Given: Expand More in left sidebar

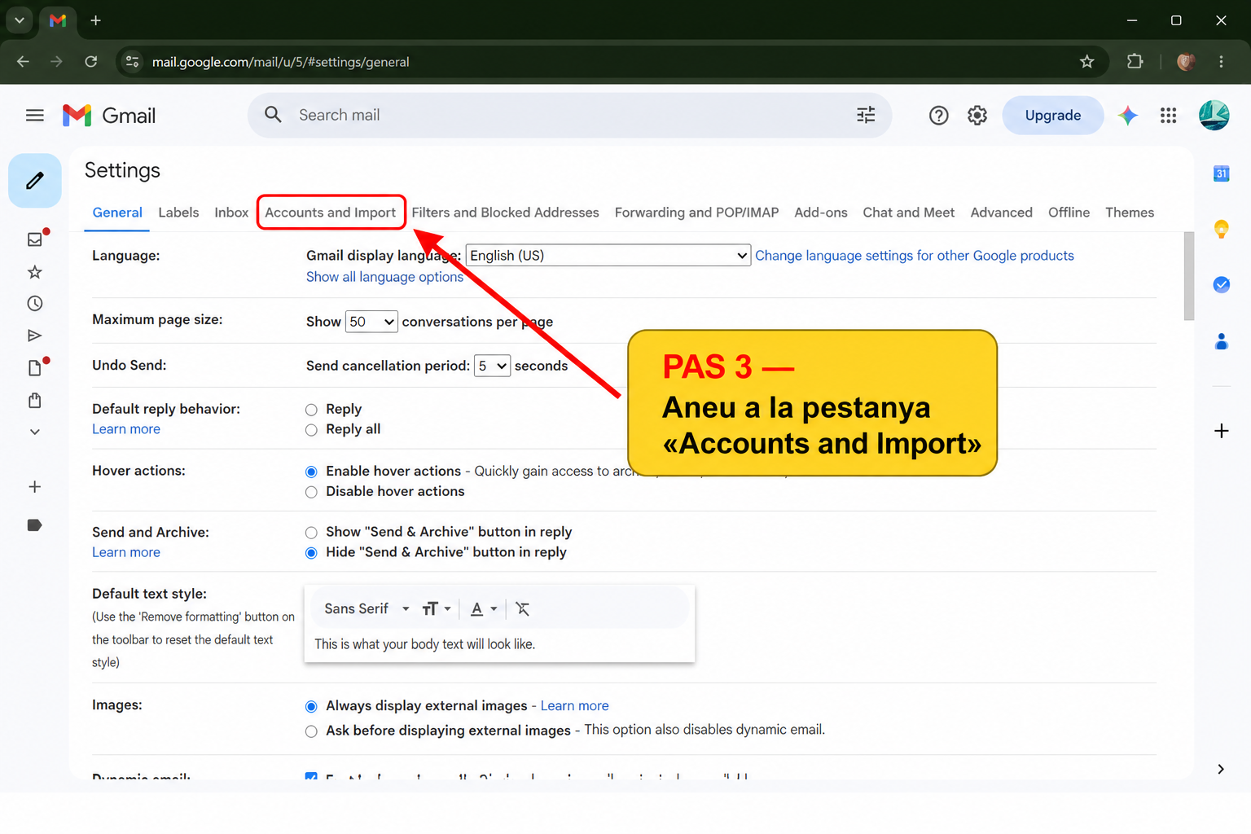Looking at the screenshot, I should point(34,432).
